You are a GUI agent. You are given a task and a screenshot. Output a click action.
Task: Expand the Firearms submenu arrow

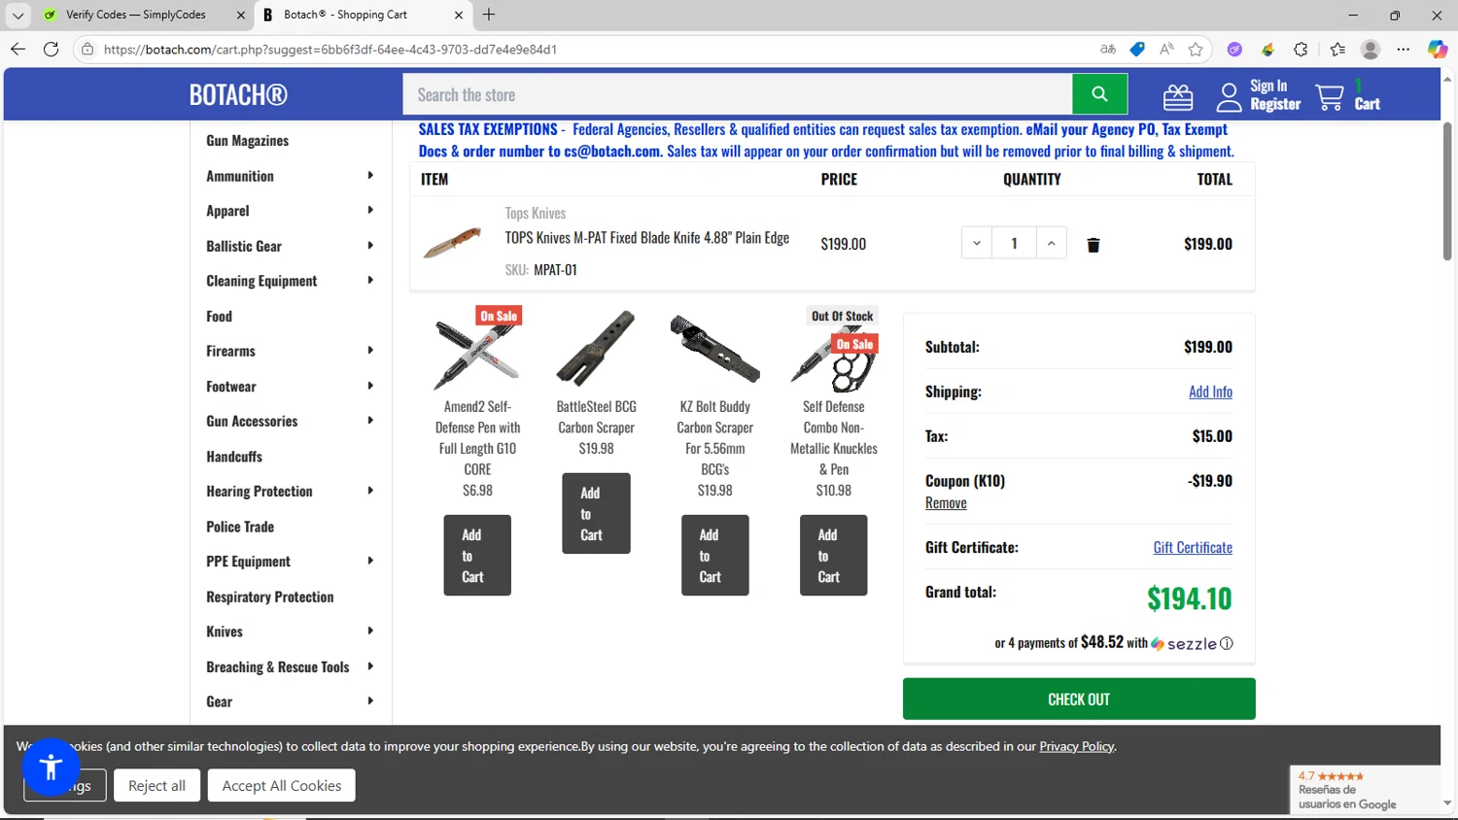370,351
